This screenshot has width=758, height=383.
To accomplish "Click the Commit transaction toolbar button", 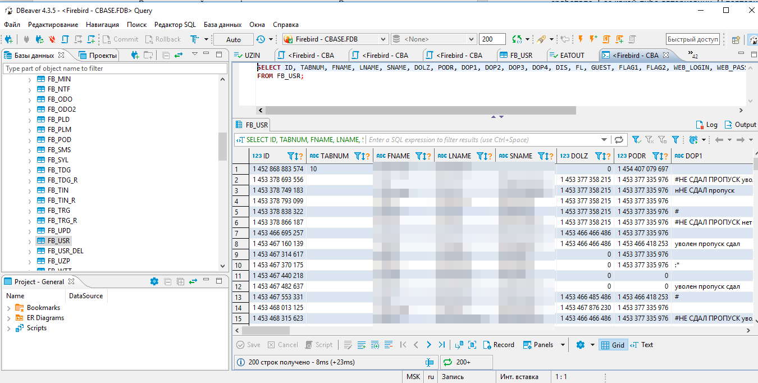I will tap(120, 39).
